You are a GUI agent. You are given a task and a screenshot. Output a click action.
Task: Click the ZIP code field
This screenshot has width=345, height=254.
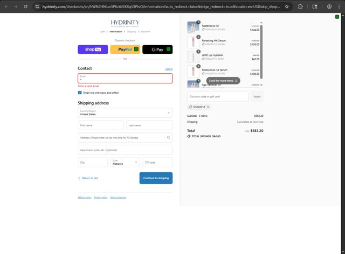[157, 163]
